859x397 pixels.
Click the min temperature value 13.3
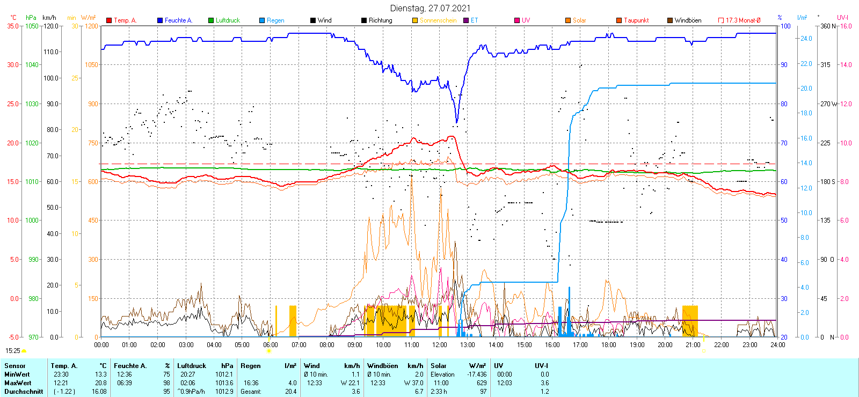click(101, 374)
